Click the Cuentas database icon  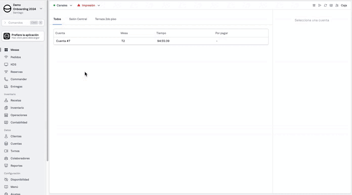pos(6,143)
